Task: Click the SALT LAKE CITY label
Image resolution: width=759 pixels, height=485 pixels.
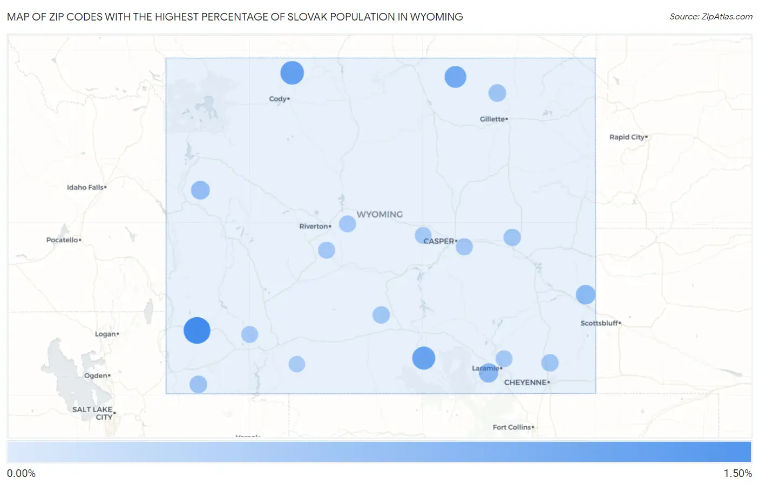Action: (93, 413)
